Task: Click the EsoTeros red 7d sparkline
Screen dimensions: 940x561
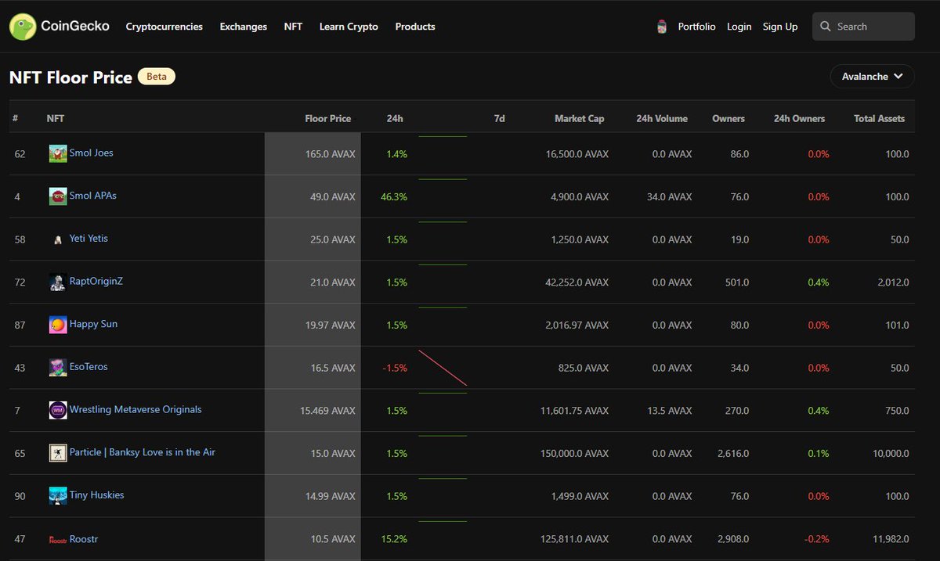Action: (x=443, y=368)
